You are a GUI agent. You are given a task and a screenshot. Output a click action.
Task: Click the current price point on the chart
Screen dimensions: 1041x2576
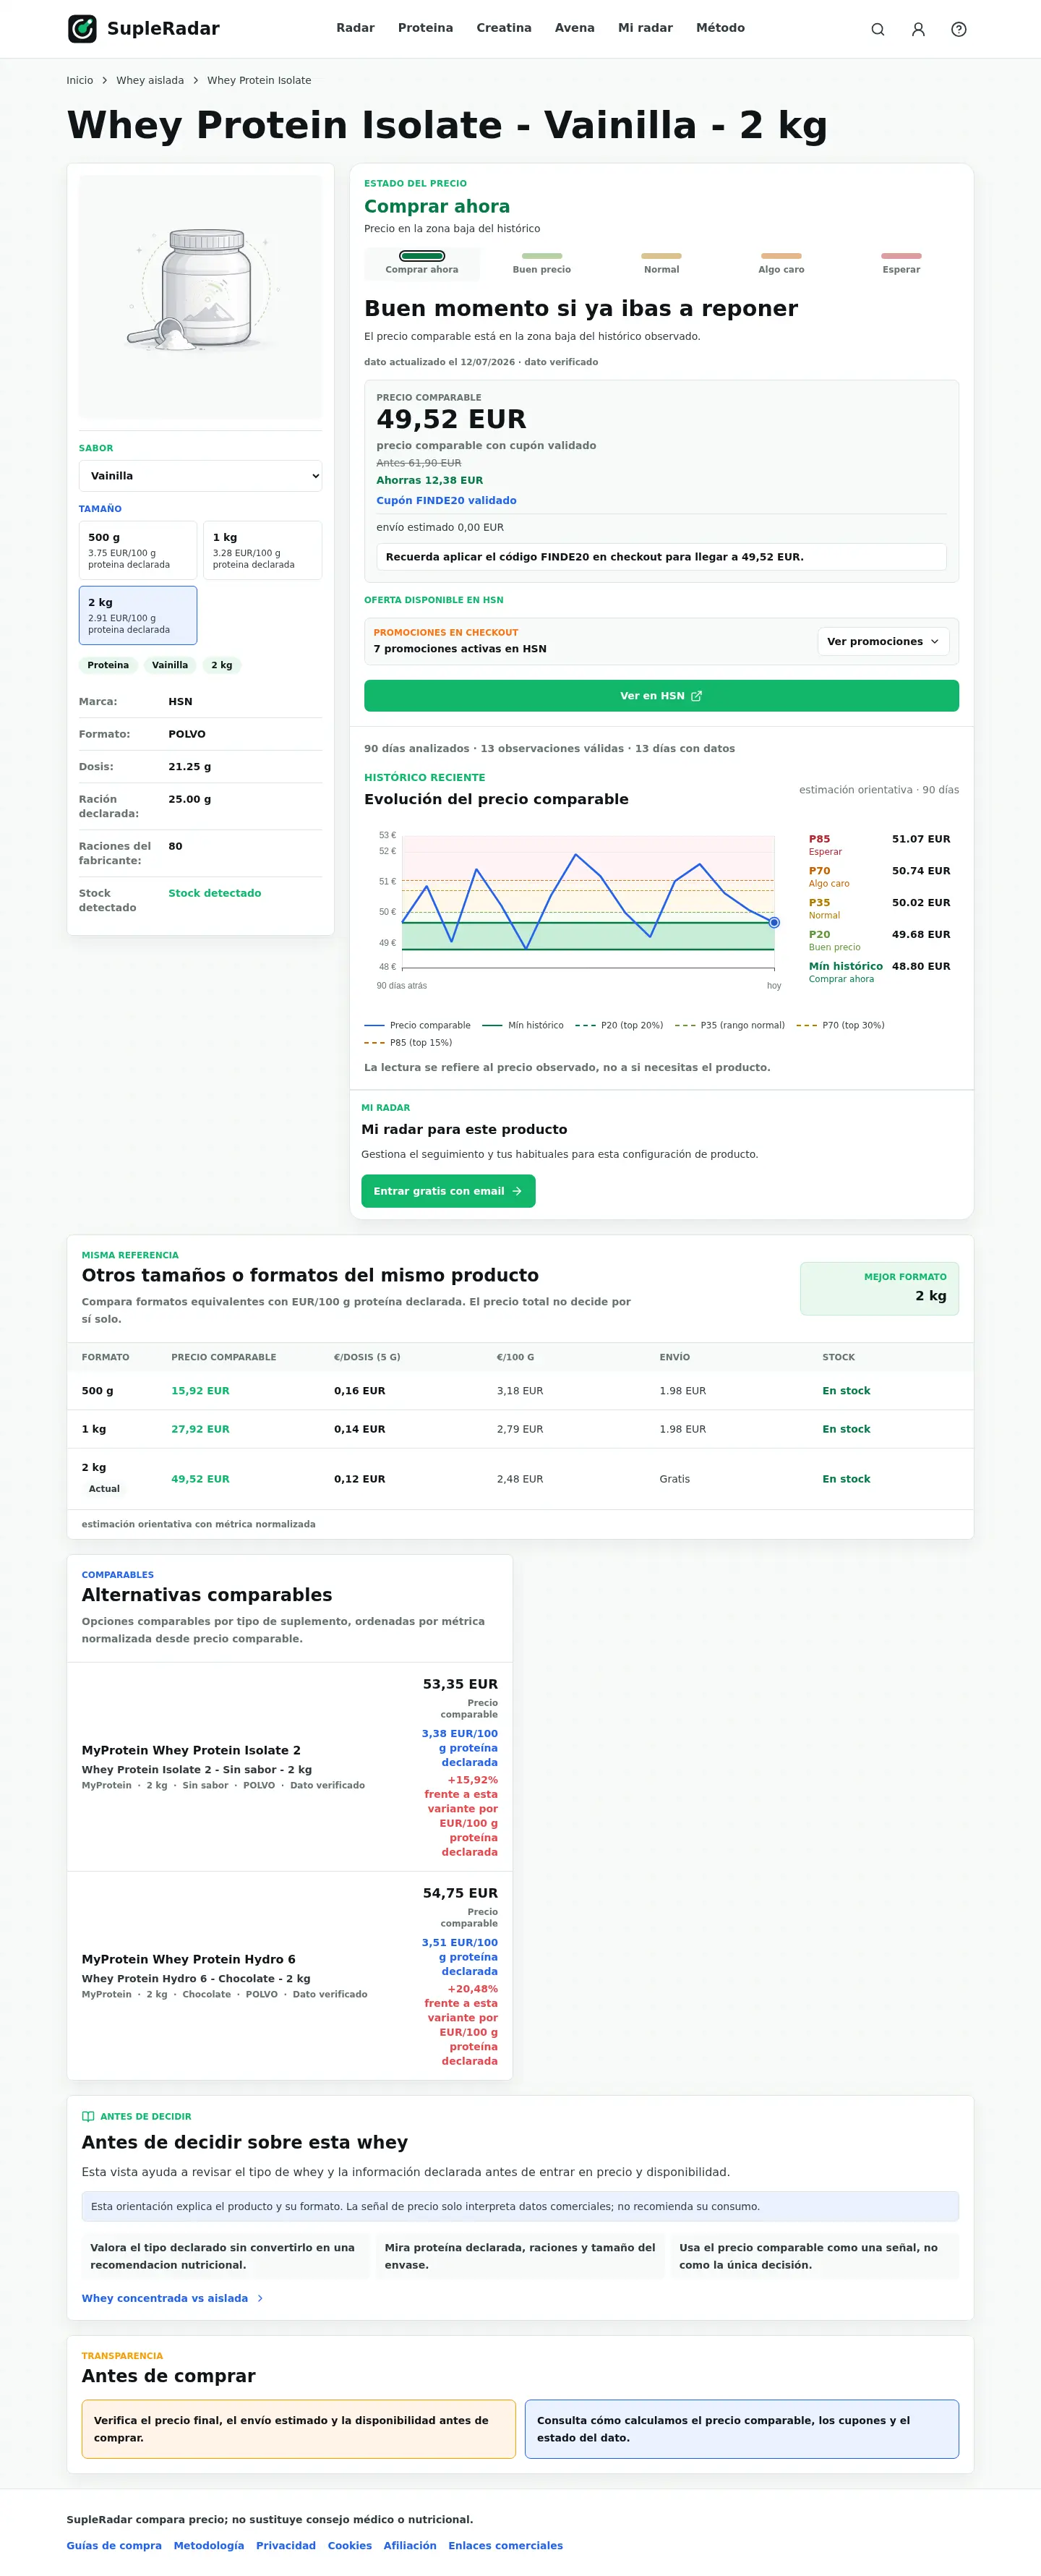774,922
